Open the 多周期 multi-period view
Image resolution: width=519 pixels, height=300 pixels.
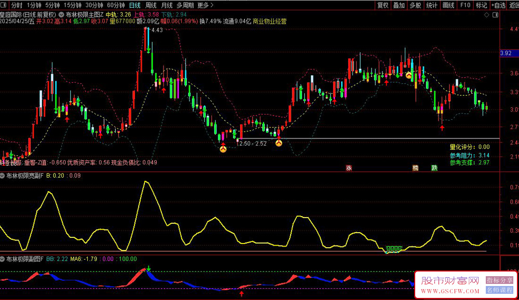[185, 5]
